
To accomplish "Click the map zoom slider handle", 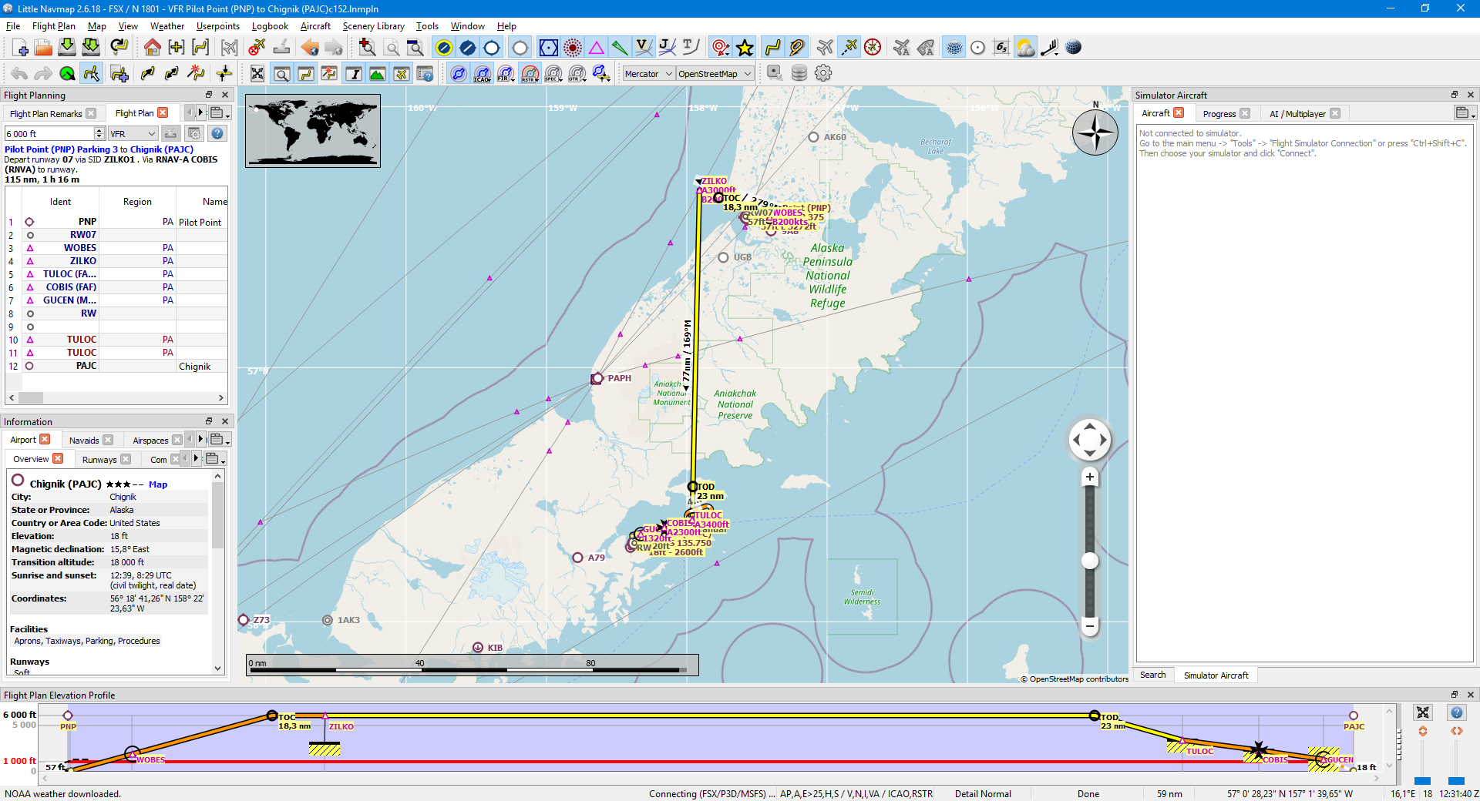I will coord(1089,561).
